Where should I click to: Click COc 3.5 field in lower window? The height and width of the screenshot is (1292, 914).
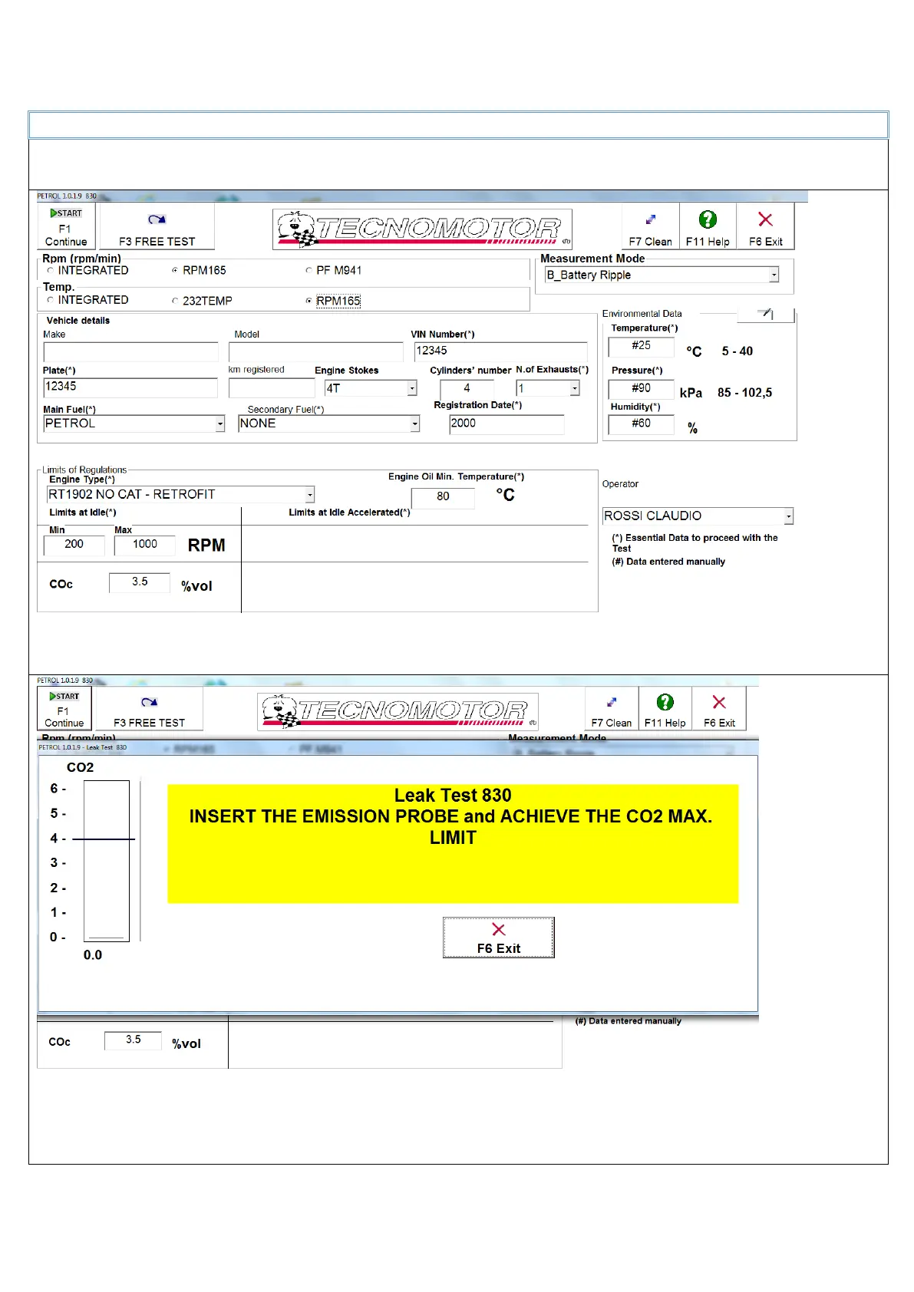click(134, 1040)
